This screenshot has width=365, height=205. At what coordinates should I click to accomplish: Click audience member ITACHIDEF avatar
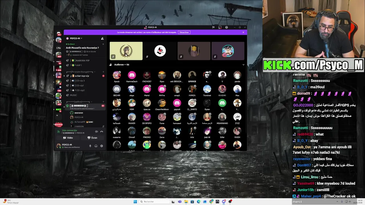pos(147,75)
